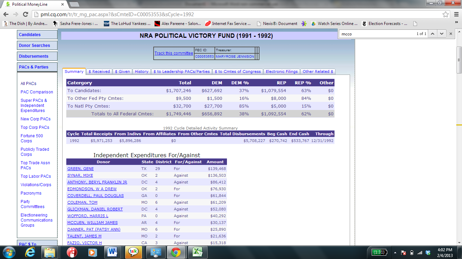Select the Summary tab

pyautogui.click(x=74, y=71)
